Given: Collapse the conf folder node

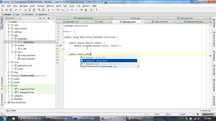Looking at the screenshot, I should 8,62.
